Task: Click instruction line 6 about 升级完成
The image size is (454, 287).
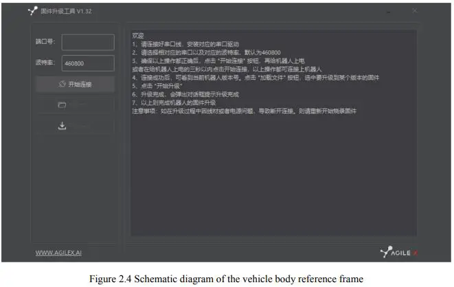Action: 185,94
